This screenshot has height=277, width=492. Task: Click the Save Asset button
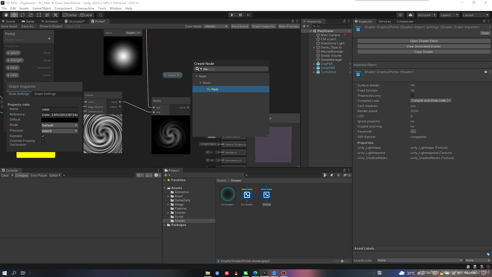pos(9,26)
